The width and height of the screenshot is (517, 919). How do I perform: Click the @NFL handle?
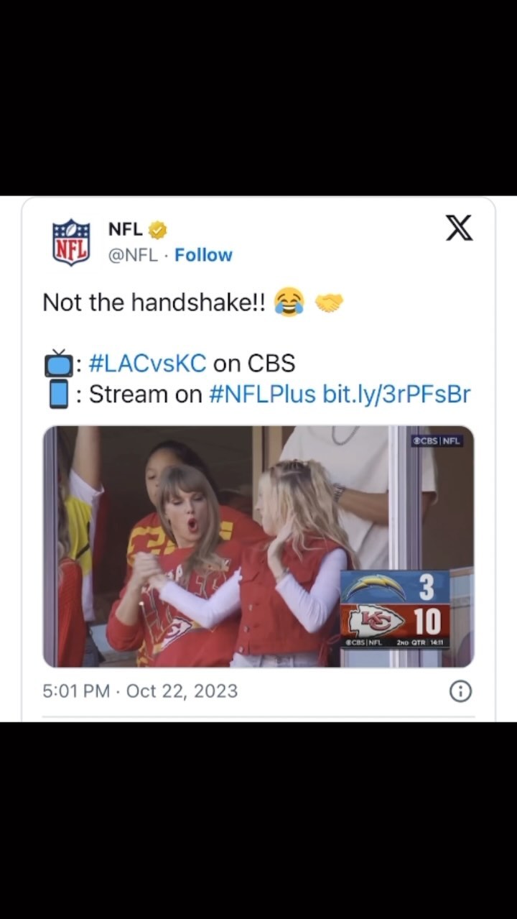click(133, 255)
